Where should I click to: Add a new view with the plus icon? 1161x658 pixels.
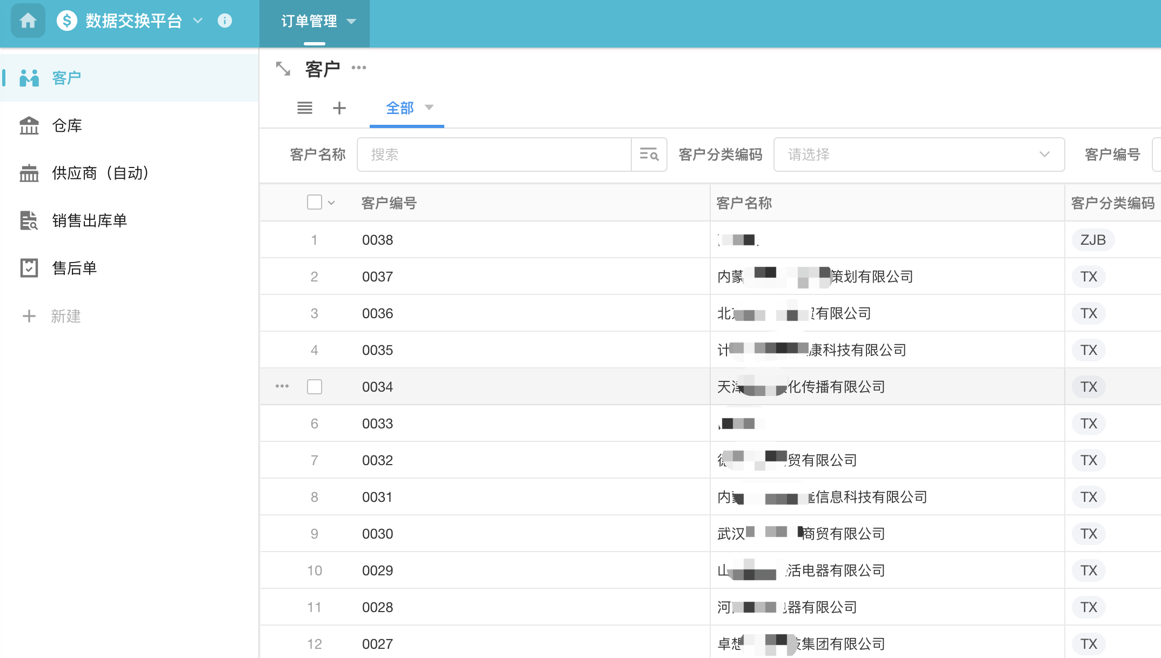point(339,108)
